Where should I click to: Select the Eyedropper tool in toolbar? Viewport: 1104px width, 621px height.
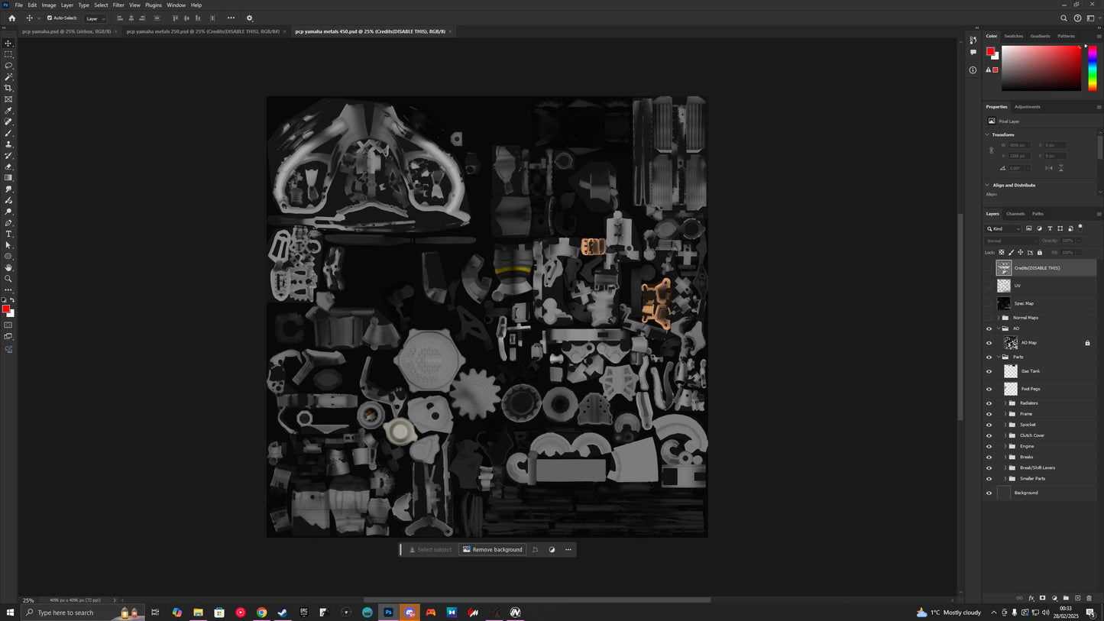(8, 111)
